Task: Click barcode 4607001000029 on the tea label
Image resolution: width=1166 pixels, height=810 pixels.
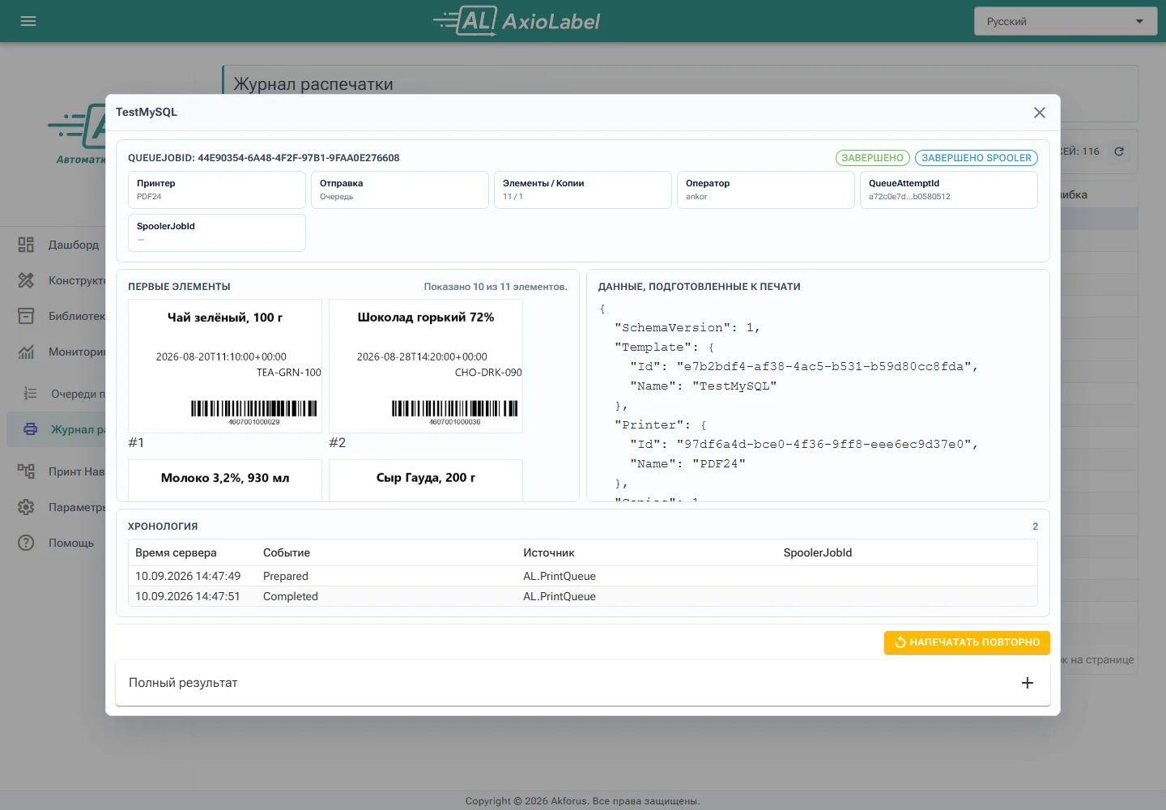Action: click(x=254, y=411)
